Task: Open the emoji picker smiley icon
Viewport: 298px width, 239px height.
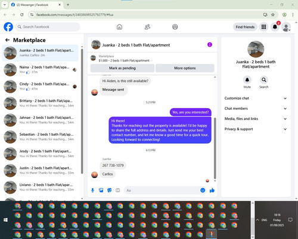Action: point(203,190)
